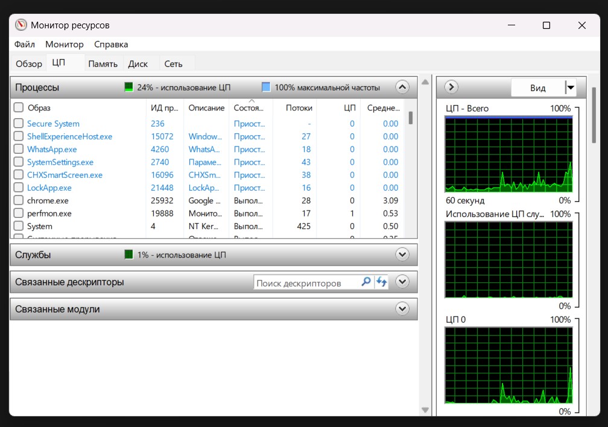Expand the Службы section

402,255
